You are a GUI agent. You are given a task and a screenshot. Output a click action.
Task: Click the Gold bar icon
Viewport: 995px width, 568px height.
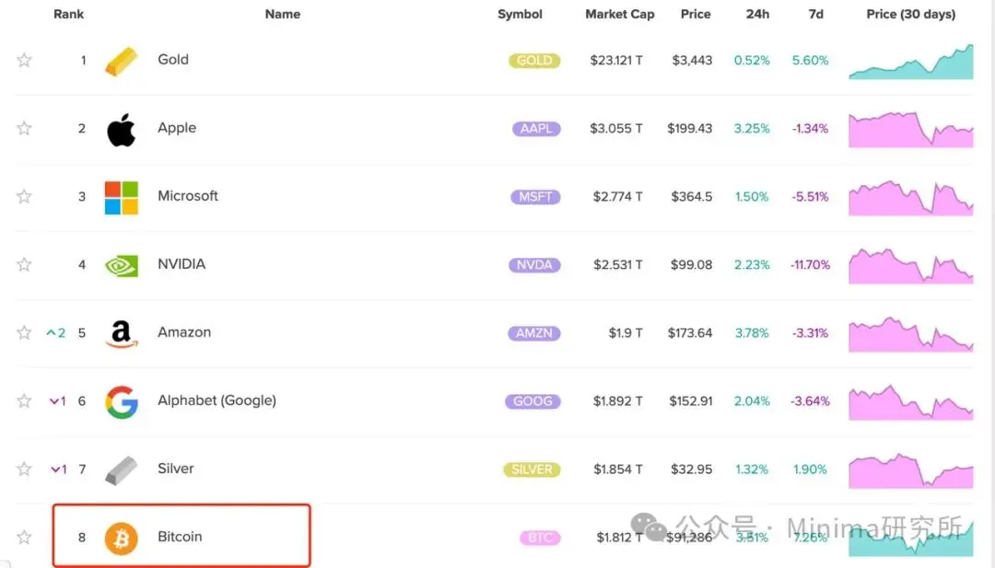[122, 61]
